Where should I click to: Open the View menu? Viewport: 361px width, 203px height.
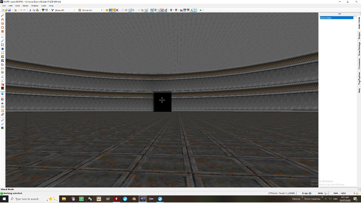click(17, 6)
